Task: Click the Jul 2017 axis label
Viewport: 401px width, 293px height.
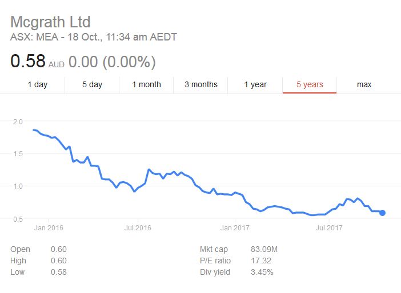Action: (x=328, y=228)
